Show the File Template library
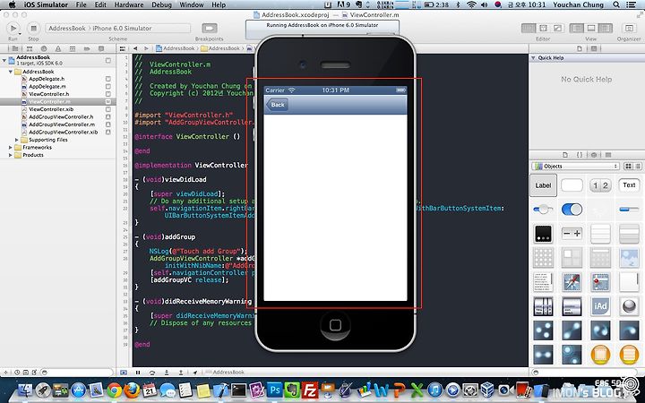The image size is (645, 403). tap(565, 155)
